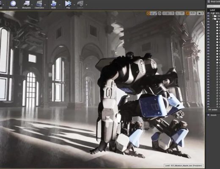The height and width of the screenshot is (169, 220).
Task: Focus the World Outliner search field
Action: 213,6
